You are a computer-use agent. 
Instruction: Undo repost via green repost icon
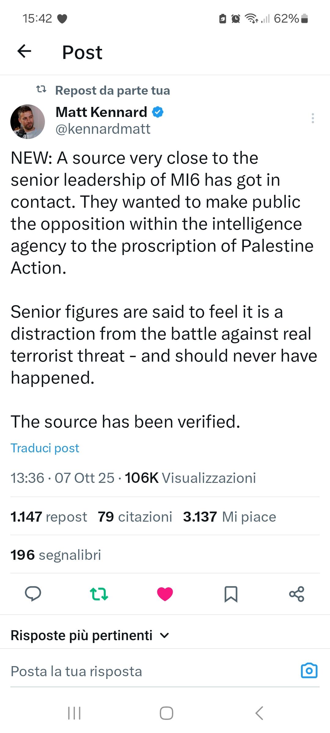(x=99, y=594)
